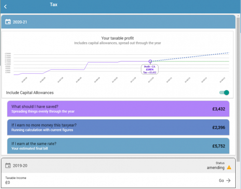
Task: Open 'If I earn at the same rate?' card
Action: coord(118,146)
